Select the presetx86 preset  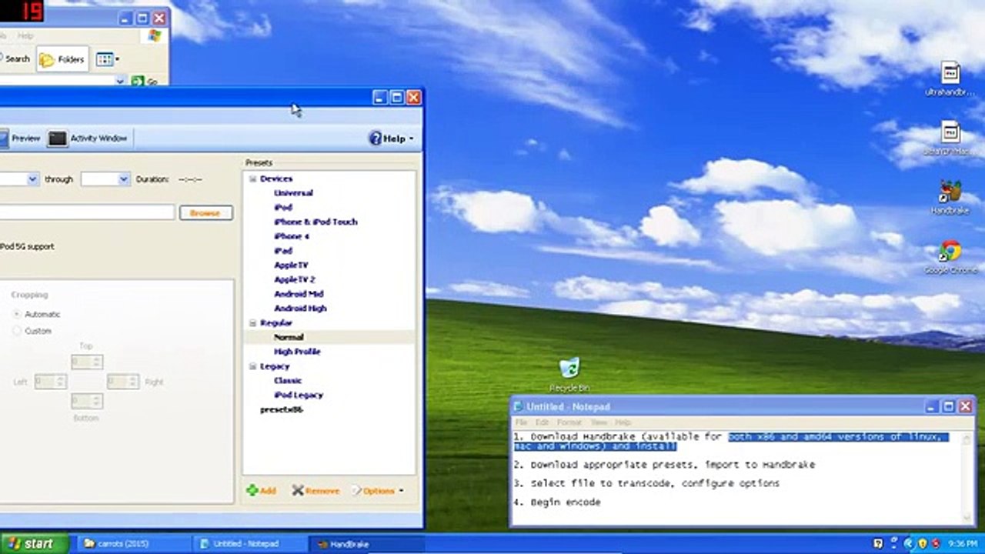pos(282,409)
